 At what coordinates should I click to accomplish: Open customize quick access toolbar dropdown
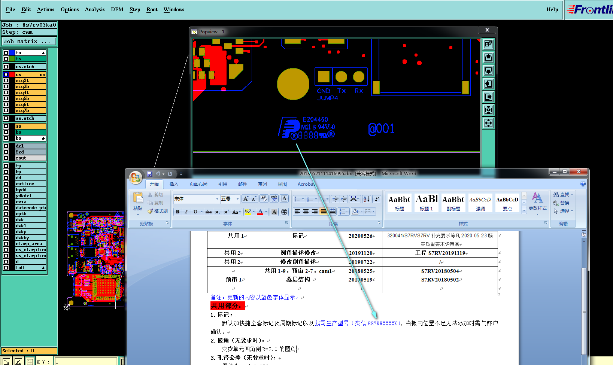click(x=181, y=174)
